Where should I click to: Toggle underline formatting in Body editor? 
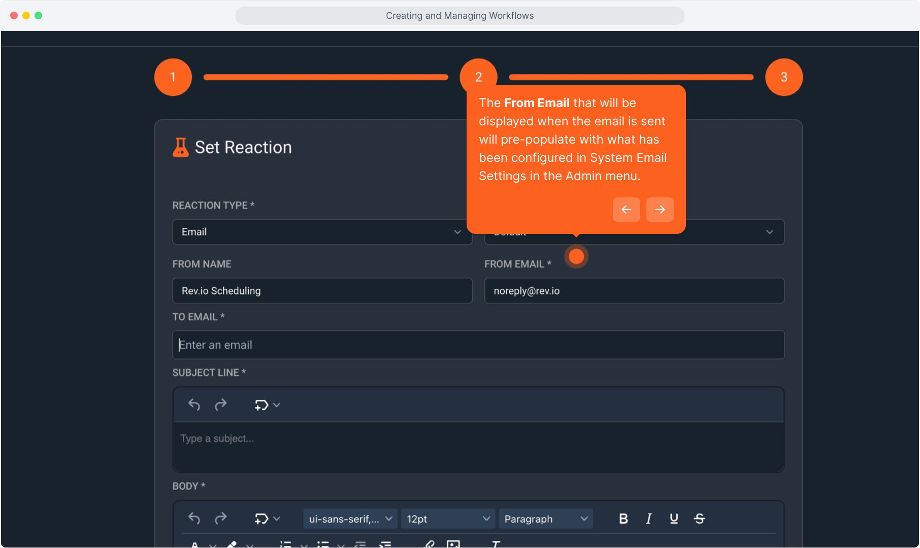[674, 519]
